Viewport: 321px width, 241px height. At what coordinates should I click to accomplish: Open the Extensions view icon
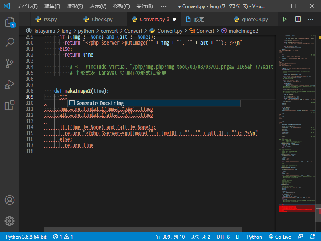(10, 105)
